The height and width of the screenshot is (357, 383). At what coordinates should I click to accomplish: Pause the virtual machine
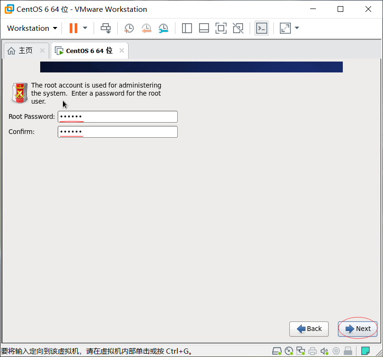click(x=73, y=28)
